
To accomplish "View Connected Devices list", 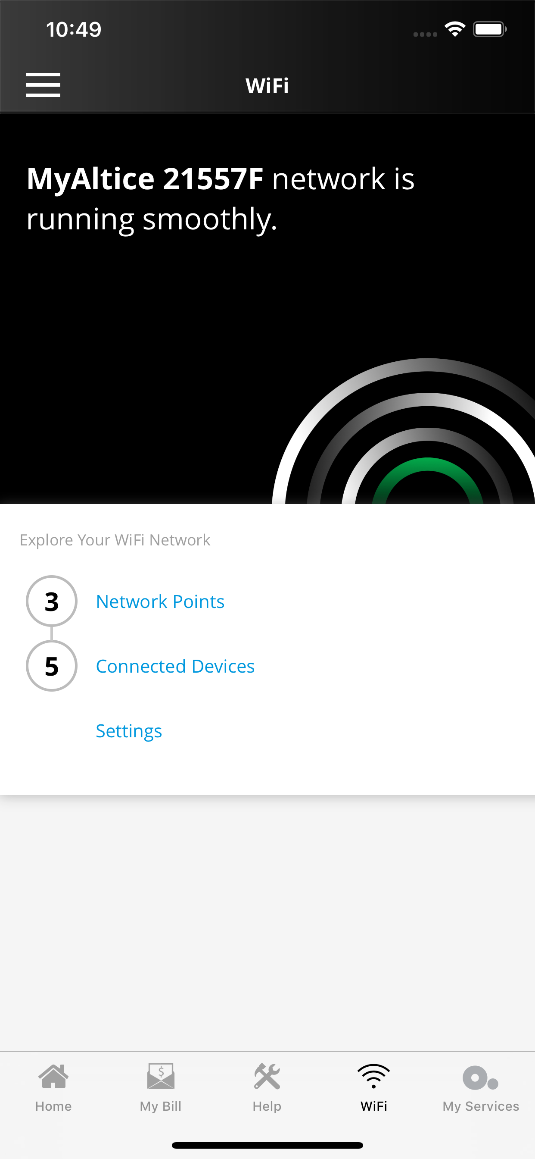I will tap(175, 666).
